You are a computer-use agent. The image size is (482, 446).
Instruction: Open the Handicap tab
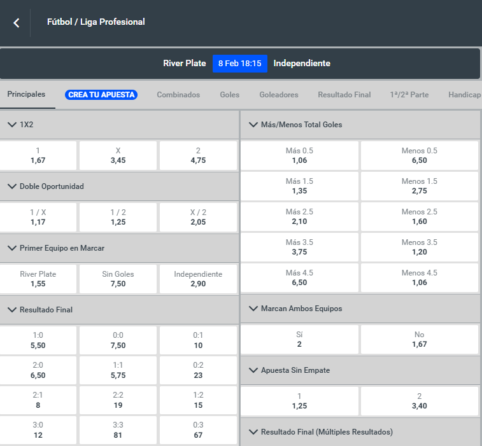click(x=464, y=95)
